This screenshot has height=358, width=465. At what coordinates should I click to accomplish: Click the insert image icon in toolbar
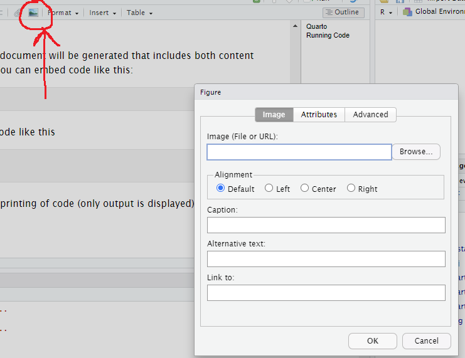coord(33,13)
